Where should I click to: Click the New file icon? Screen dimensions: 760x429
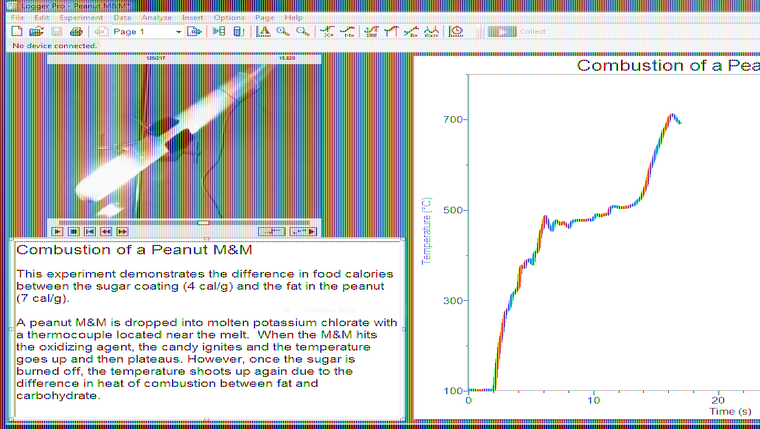tap(17, 32)
